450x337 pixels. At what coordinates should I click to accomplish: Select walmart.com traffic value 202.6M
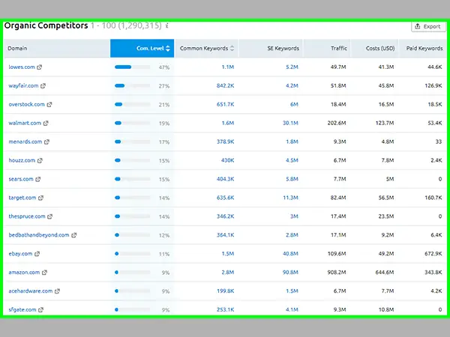337,123
